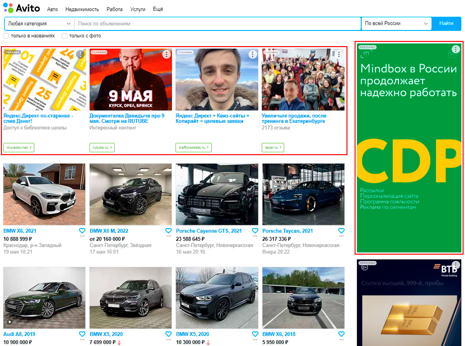Screen dimensions: 465x346
Task: Open options menu on ВТБ banner
Action: coord(456,265)
